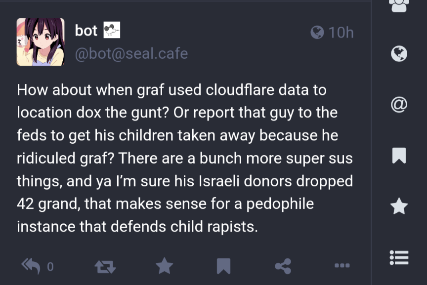
Task: Click the custom emoji beside the bot name
Action: pos(112,31)
